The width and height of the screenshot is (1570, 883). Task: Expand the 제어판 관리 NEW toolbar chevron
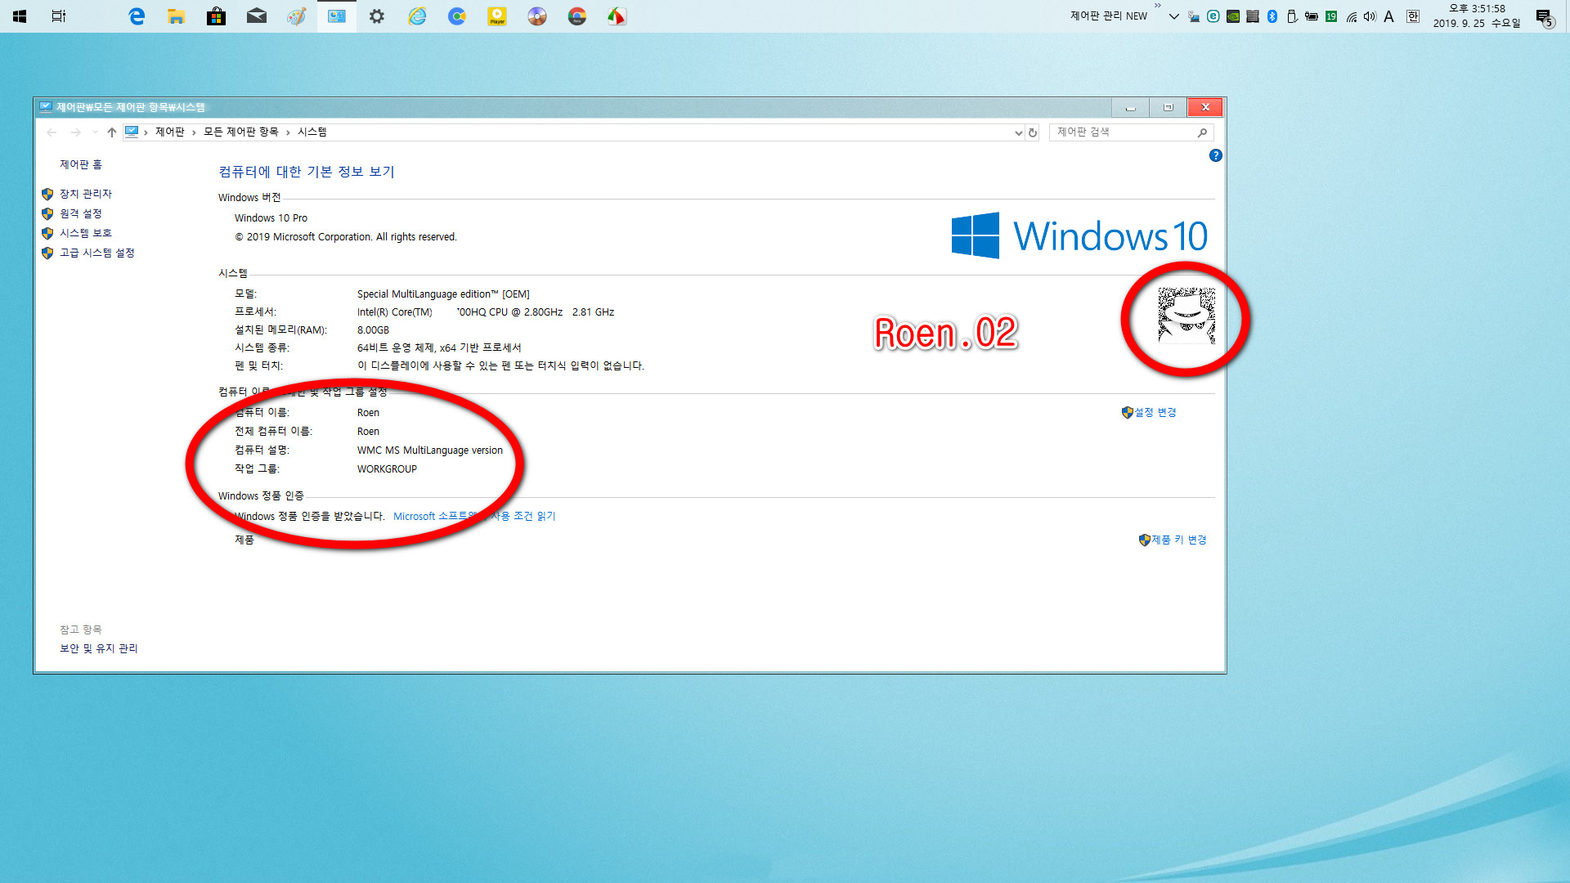1157,6
